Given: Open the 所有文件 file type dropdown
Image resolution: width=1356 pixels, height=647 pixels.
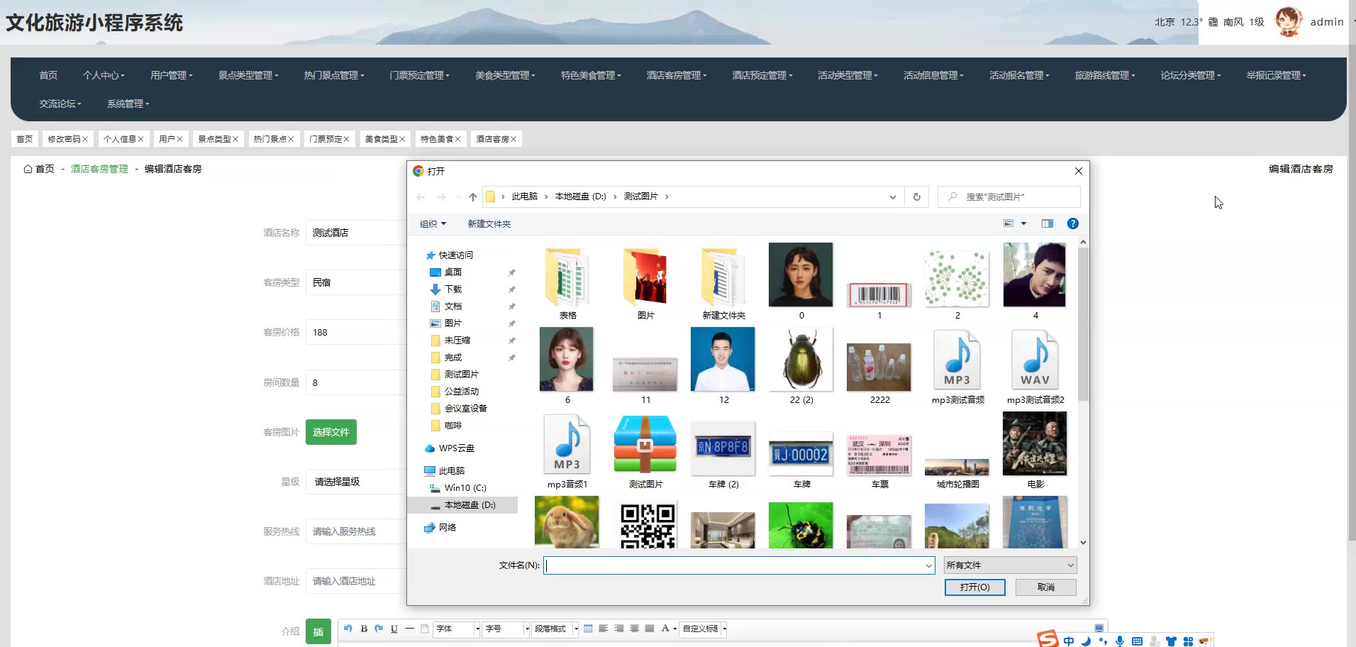Looking at the screenshot, I should 1010,565.
